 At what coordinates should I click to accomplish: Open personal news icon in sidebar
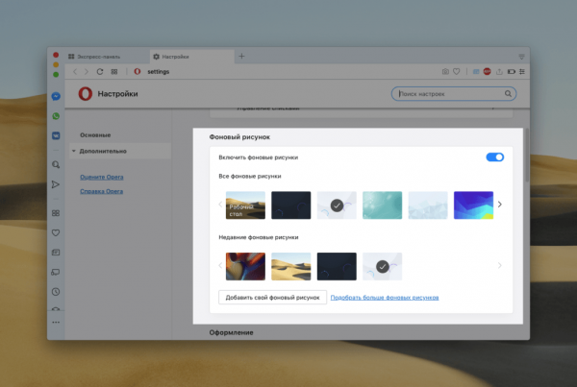pos(56,253)
